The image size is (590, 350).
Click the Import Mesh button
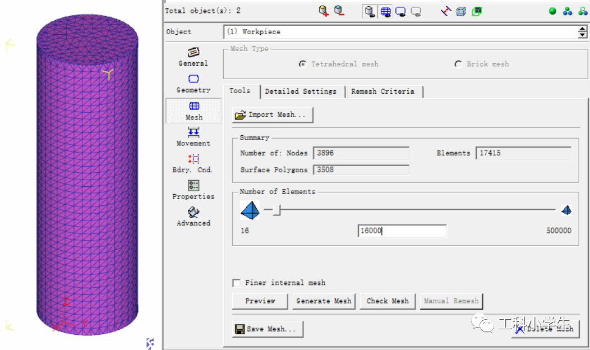pyautogui.click(x=273, y=115)
